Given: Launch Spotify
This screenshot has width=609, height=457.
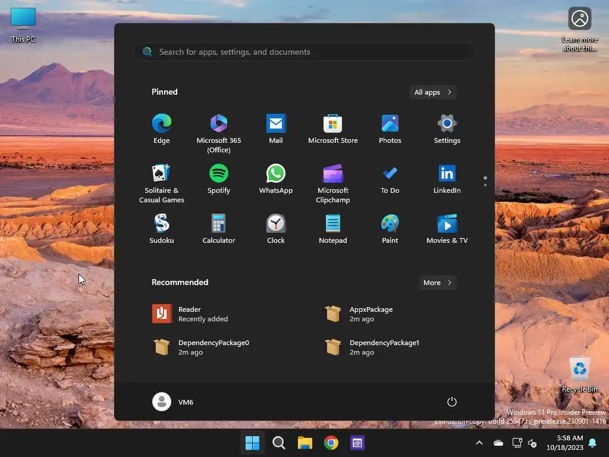Looking at the screenshot, I should coord(219,180).
